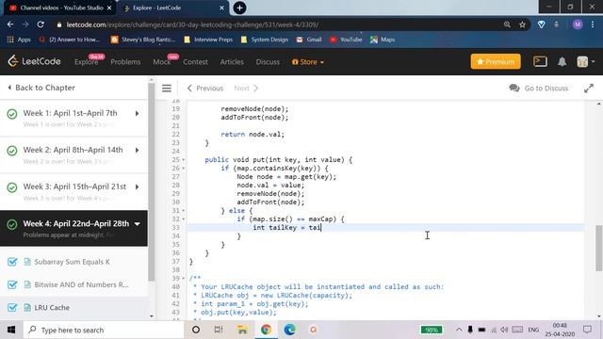
Task: Click the Windows search box
Action: tap(104, 330)
